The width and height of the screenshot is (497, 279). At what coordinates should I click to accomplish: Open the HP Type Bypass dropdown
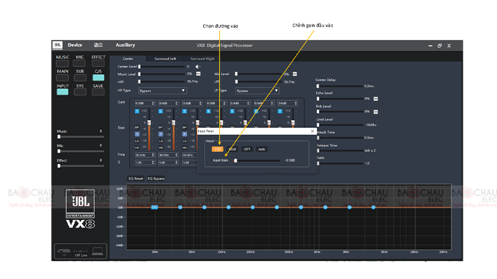162,91
